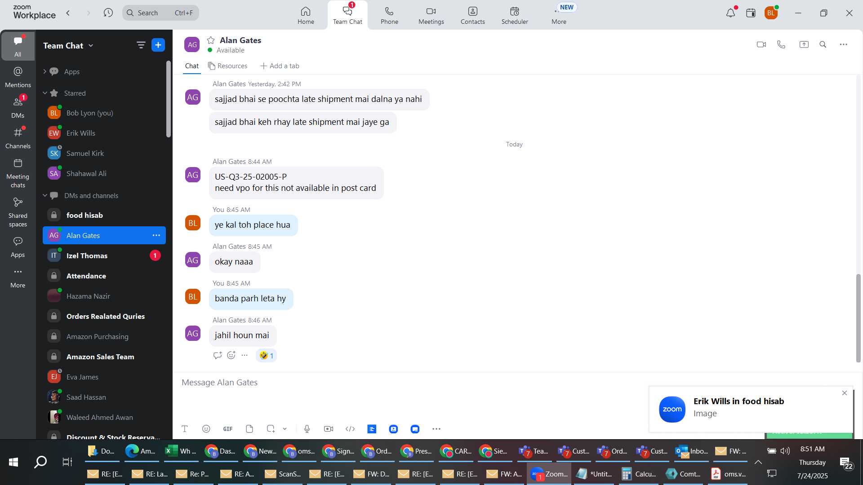
Task: Open the emoji picker in composer
Action: point(206,429)
